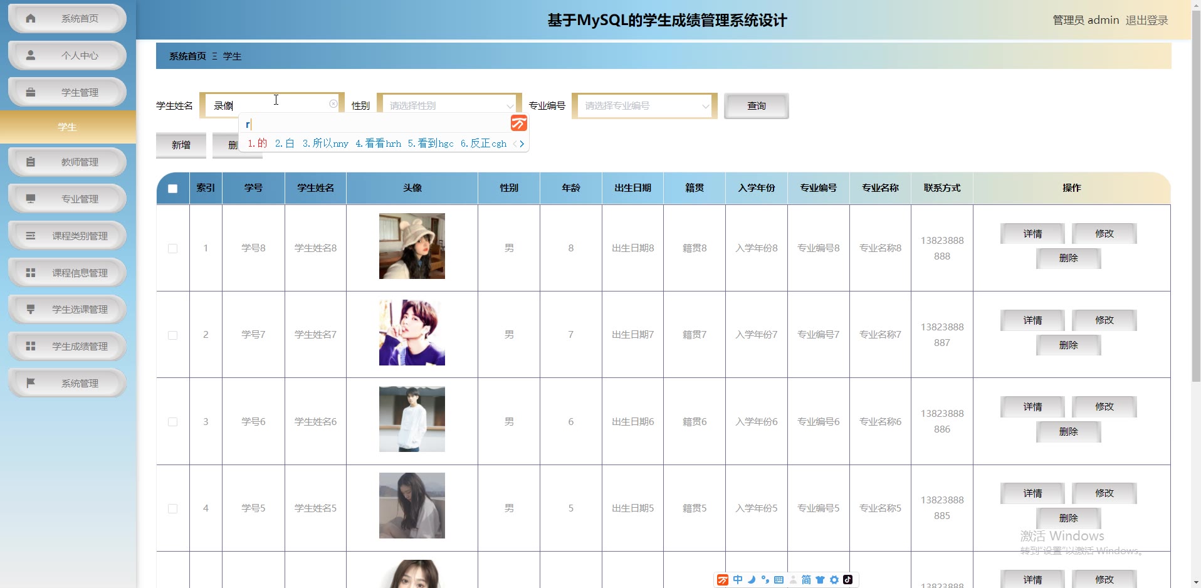The width and height of the screenshot is (1201, 588).
Task: Click the 新增 button
Action: pyautogui.click(x=181, y=145)
